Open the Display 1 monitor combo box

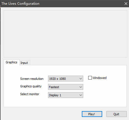point(66,95)
